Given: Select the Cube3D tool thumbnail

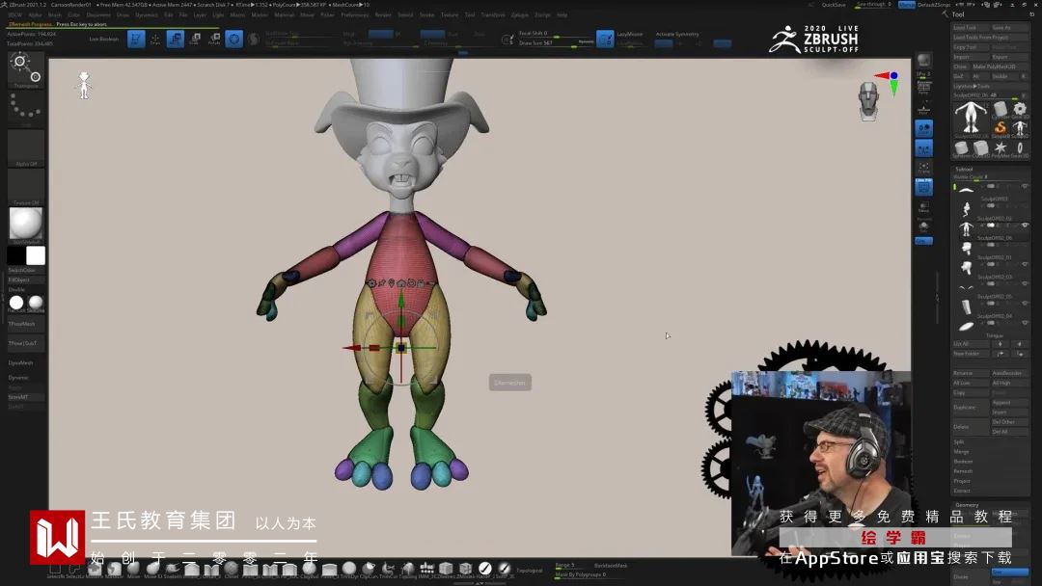Looking at the screenshot, I should click(x=981, y=148).
